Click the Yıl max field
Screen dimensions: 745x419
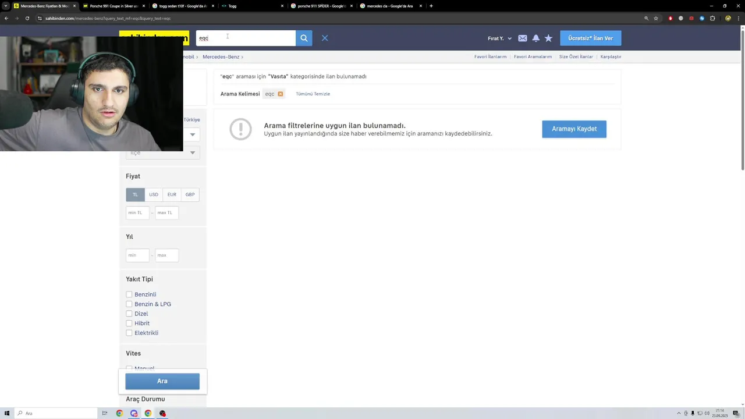coord(166,255)
